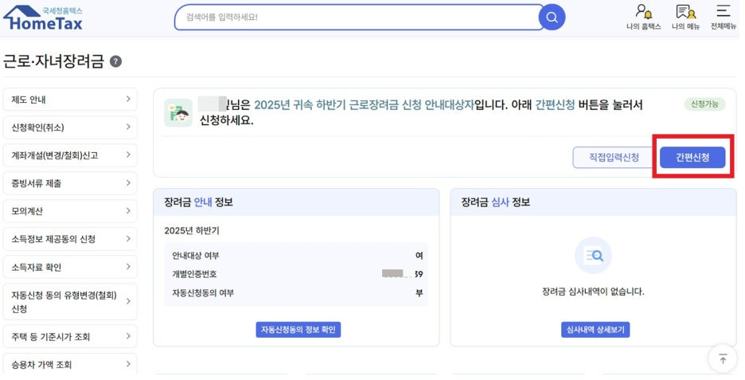Click the 근로·자녀장려금 page title
Image resolution: width=745 pixels, height=380 pixels.
click(x=53, y=61)
